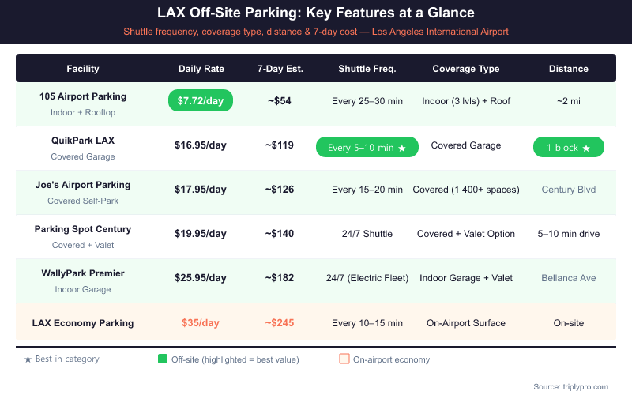This screenshot has height=395, width=632.
Task: Select the Parking Spot Century name
Action: point(83,229)
